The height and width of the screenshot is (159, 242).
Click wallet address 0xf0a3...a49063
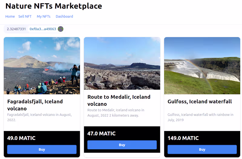pyautogui.click(x=43, y=29)
